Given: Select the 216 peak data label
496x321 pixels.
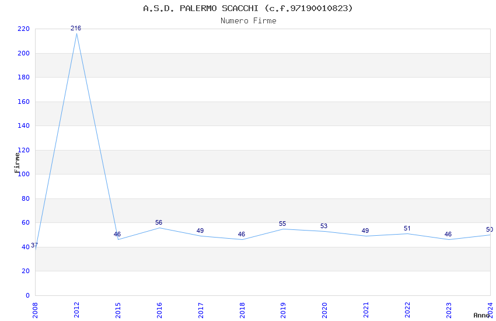Looking at the screenshot, I should [x=76, y=28].
